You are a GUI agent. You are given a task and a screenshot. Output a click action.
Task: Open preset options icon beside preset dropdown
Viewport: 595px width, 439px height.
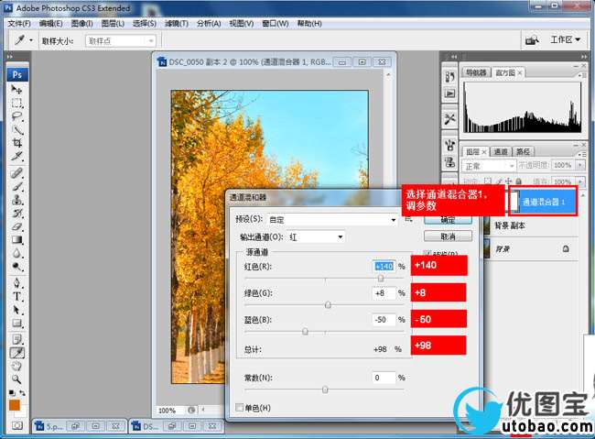[x=408, y=219]
